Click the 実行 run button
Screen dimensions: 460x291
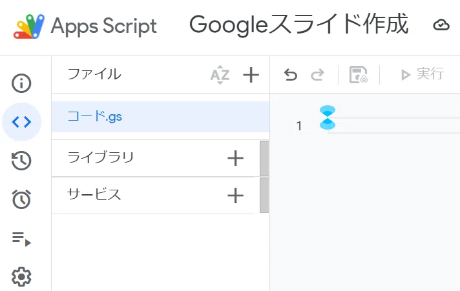tap(422, 74)
